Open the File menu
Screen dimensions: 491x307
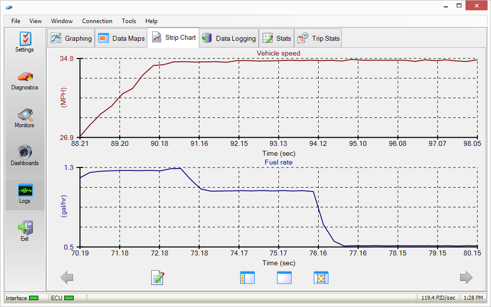[16, 21]
